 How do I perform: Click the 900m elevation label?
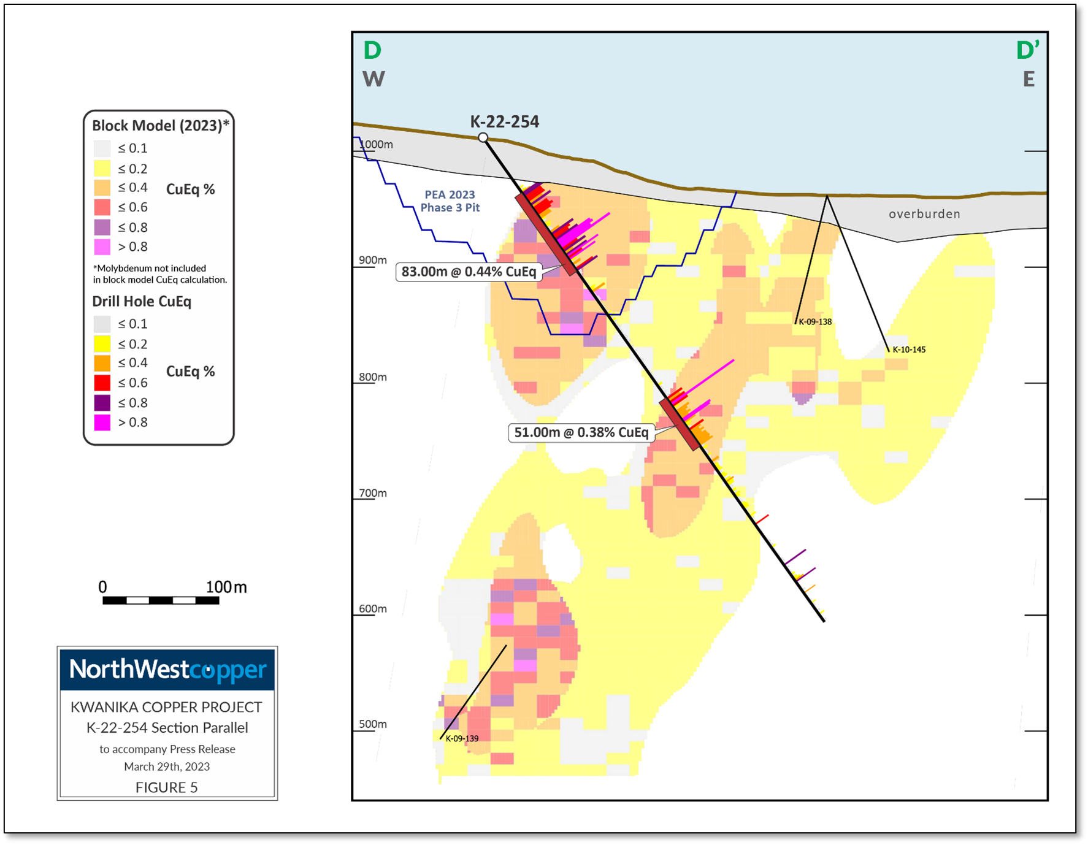click(x=373, y=260)
